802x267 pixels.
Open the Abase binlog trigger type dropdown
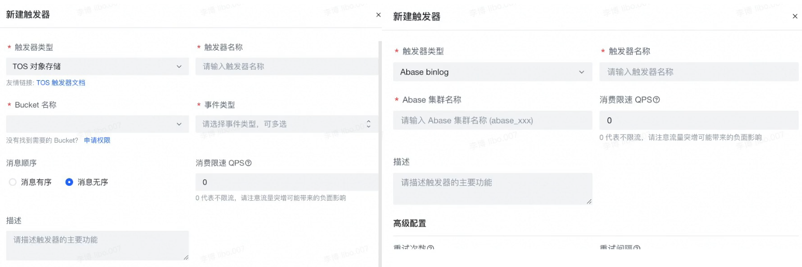(493, 72)
